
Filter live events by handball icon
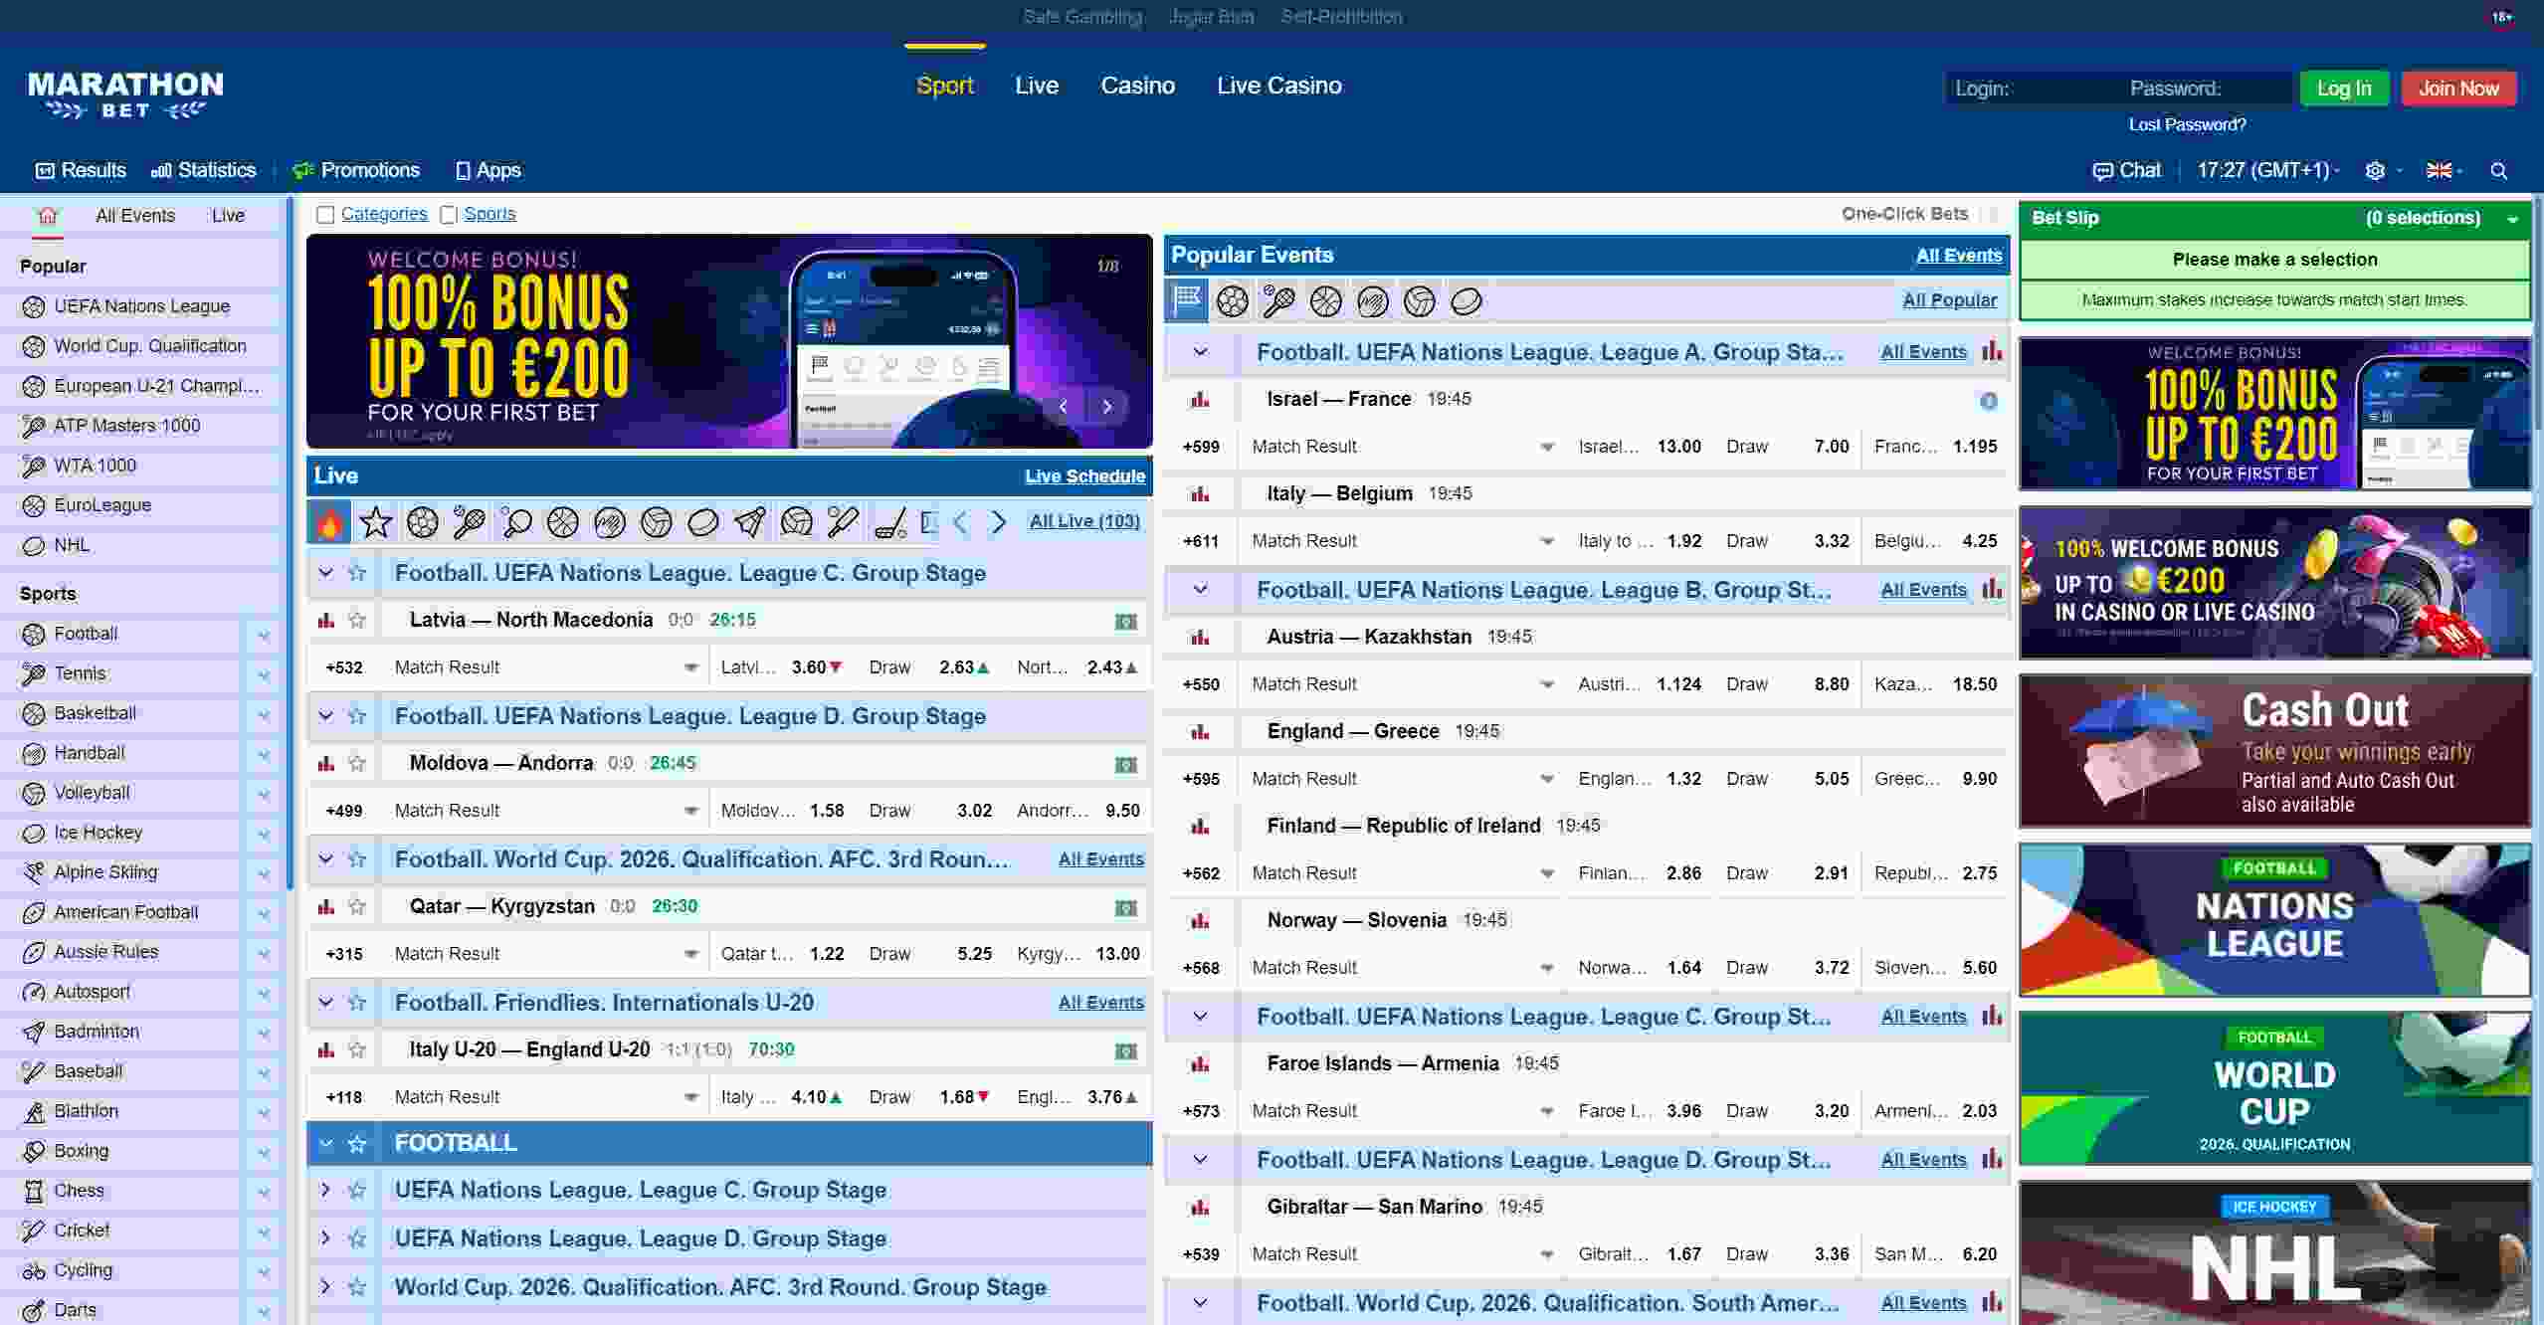pyautogui.click(x=610, y=521)
